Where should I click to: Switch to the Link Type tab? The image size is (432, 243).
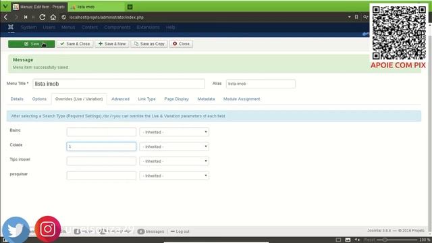point(147,99)
